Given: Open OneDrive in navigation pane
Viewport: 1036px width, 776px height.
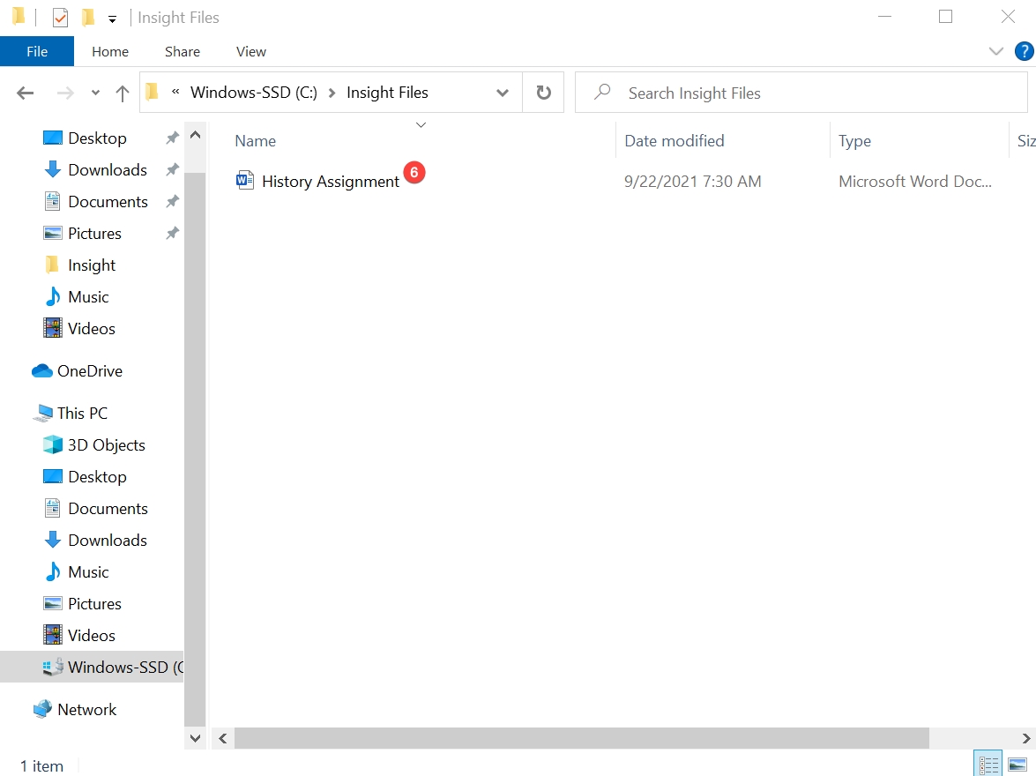Looking at the screenshot, I should [89, 371].
